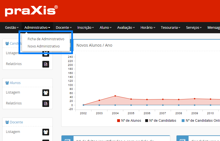Toggle the red Nº de Alunos legend swatch

point(118,121)
